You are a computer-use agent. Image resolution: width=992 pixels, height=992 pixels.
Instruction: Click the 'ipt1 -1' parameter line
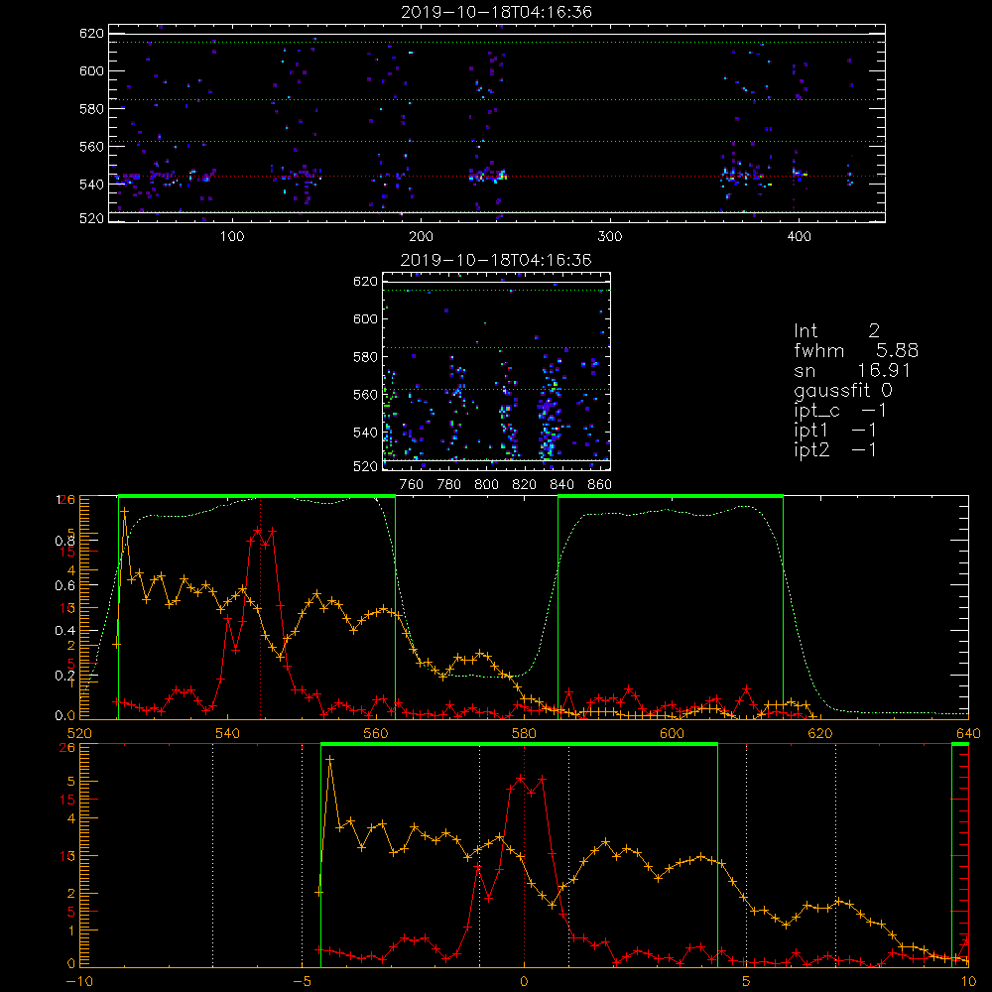pyautogui.click(x=835, y=431)
